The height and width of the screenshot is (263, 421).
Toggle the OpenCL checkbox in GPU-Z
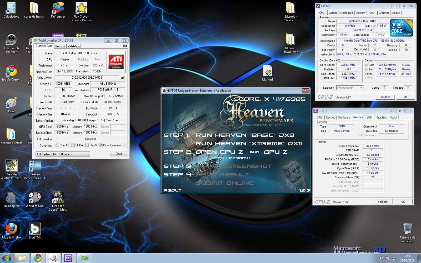tap(57, 145)
